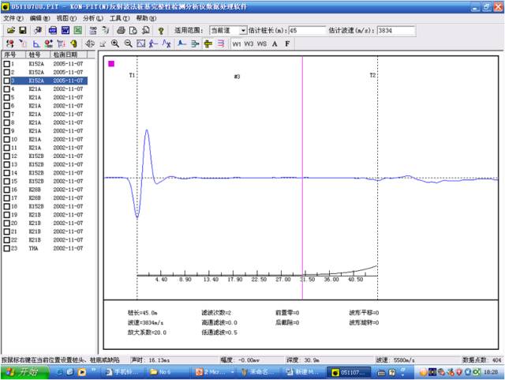Click the Windows 开始 Start button

click(x=23, y=373)
